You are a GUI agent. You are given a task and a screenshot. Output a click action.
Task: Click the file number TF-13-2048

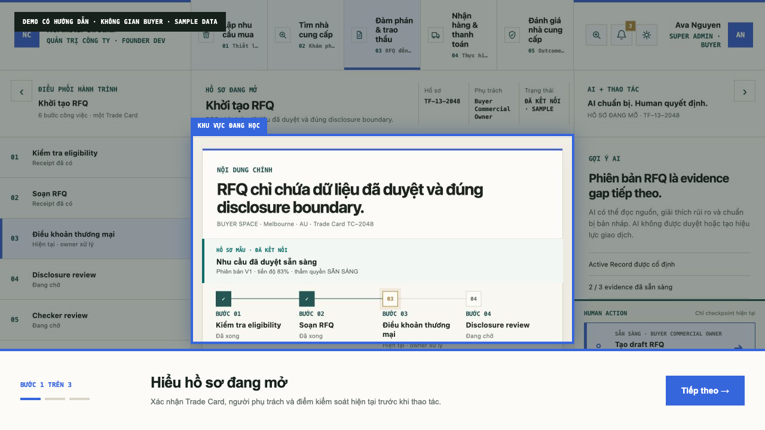pyautogui.click(x=442, y=102)
